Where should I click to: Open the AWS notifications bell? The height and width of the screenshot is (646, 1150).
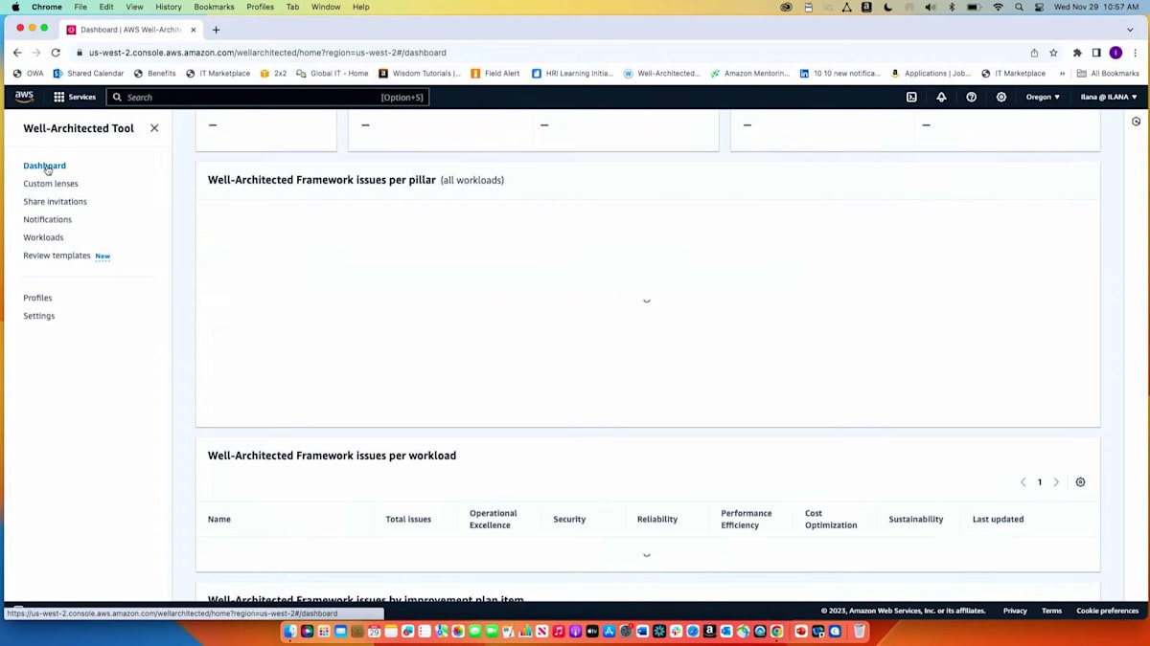[x=941, y=97]
